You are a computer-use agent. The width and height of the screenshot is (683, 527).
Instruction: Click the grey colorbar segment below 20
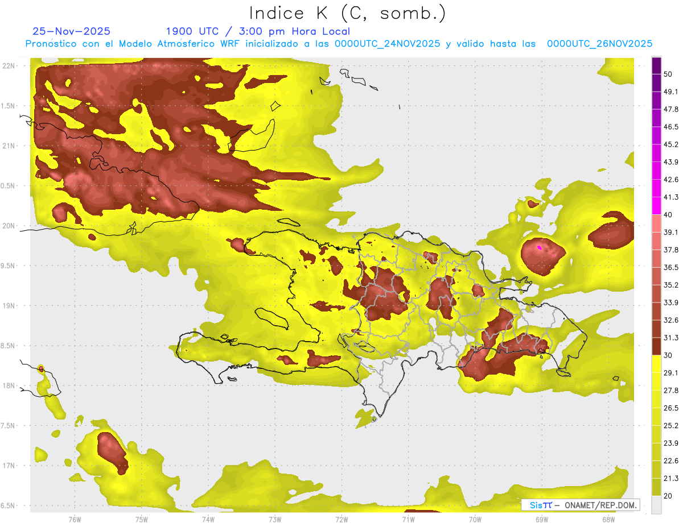[x=656, y=505]
